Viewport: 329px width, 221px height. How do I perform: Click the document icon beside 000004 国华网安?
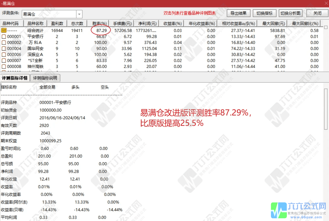pyautogui.click(x=4, y=49)
